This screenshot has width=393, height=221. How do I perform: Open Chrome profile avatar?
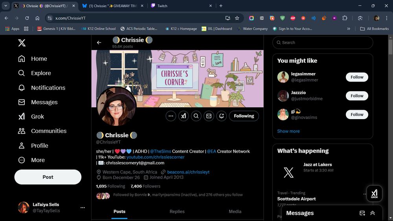pyautogui.click(x=376, y=18)
